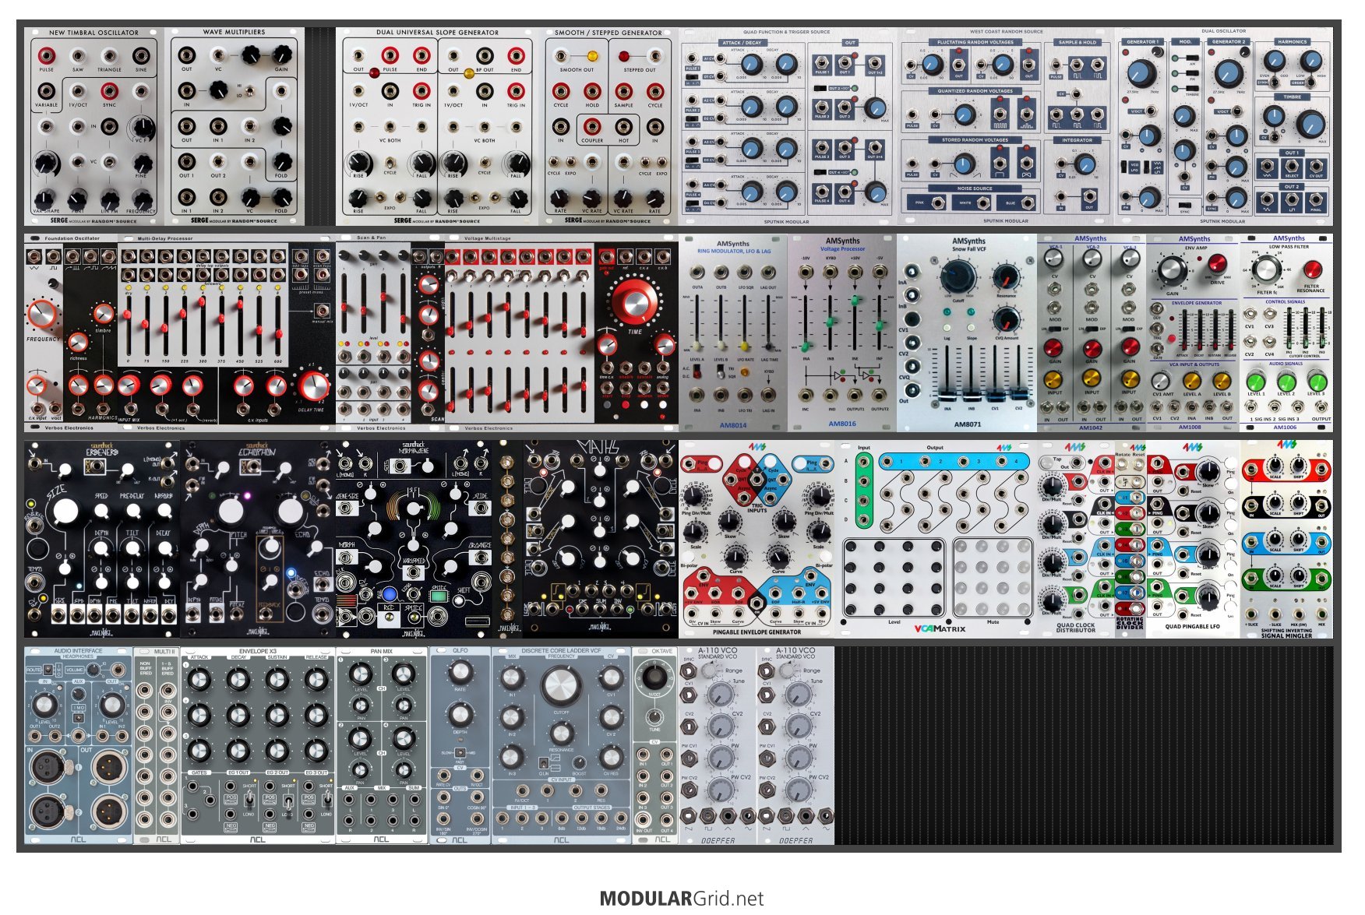This screenshot has height=915, width=1365.
Task: Adjust the green LEVEL 3 knob on AM1006
Action: [1316, 382]
